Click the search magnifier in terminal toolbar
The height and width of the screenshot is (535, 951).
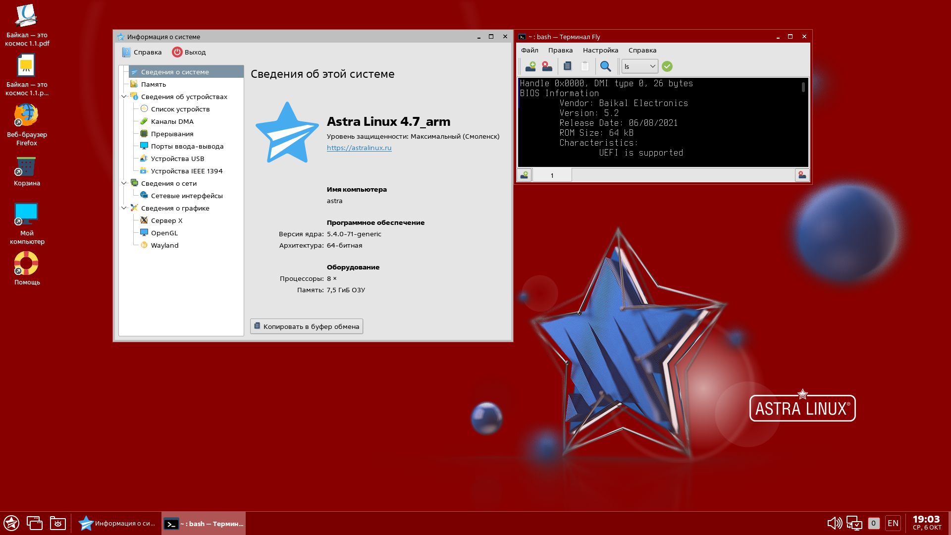coord(605,66)
